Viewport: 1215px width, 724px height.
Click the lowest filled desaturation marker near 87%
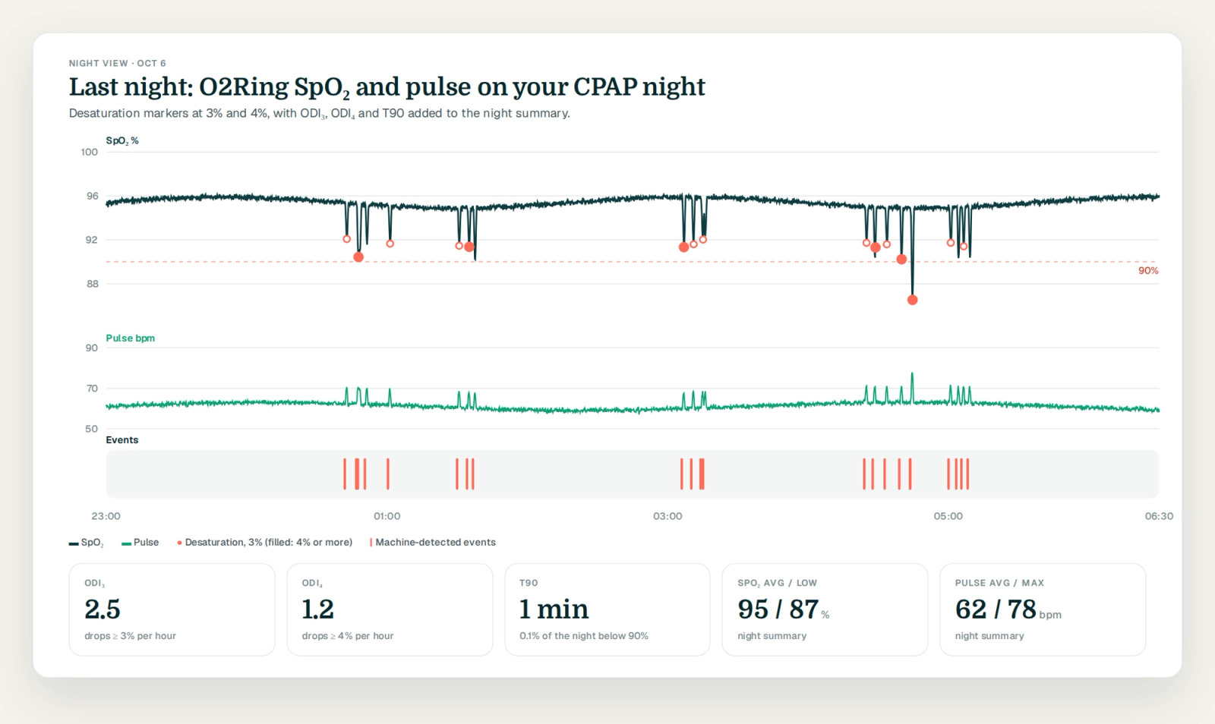click(913, 300)
